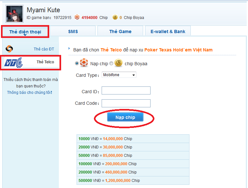Focus the Card ID input field
The image size is (248, 188).
126,91
